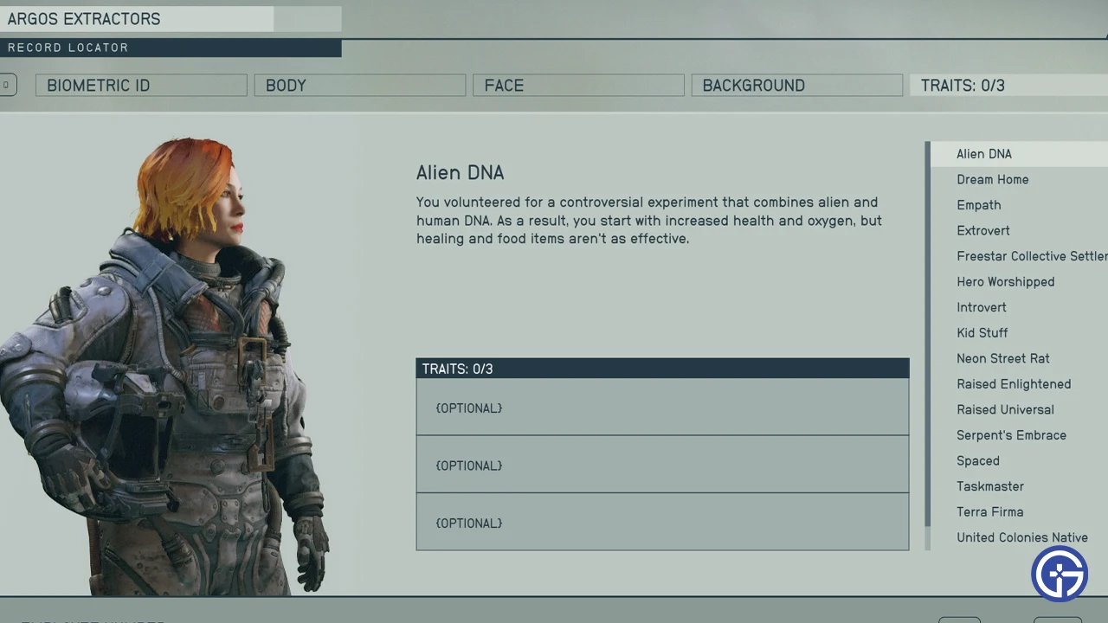Choose the Hero Worshipped trait
The width and height of the screenshot is (1108, 623).
pyautogui.click(x=1005, y=282)
